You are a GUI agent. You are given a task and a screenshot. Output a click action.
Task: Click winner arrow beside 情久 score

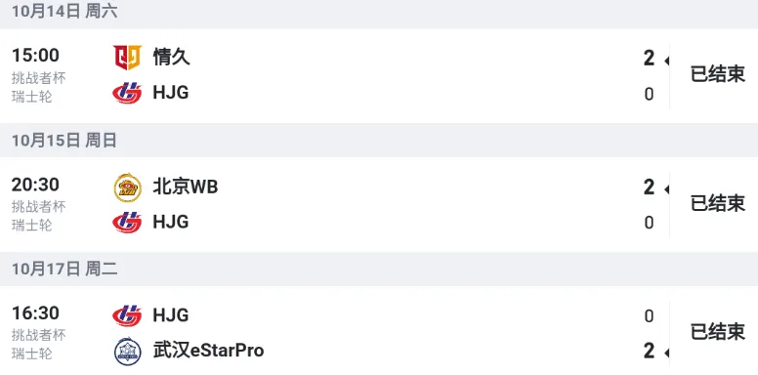(666, 61)
